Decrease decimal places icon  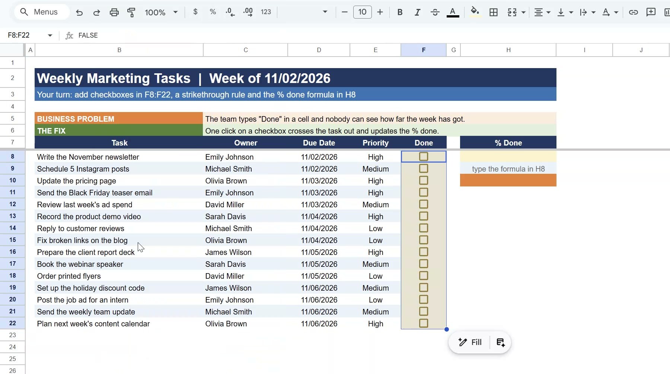(230, 12)
